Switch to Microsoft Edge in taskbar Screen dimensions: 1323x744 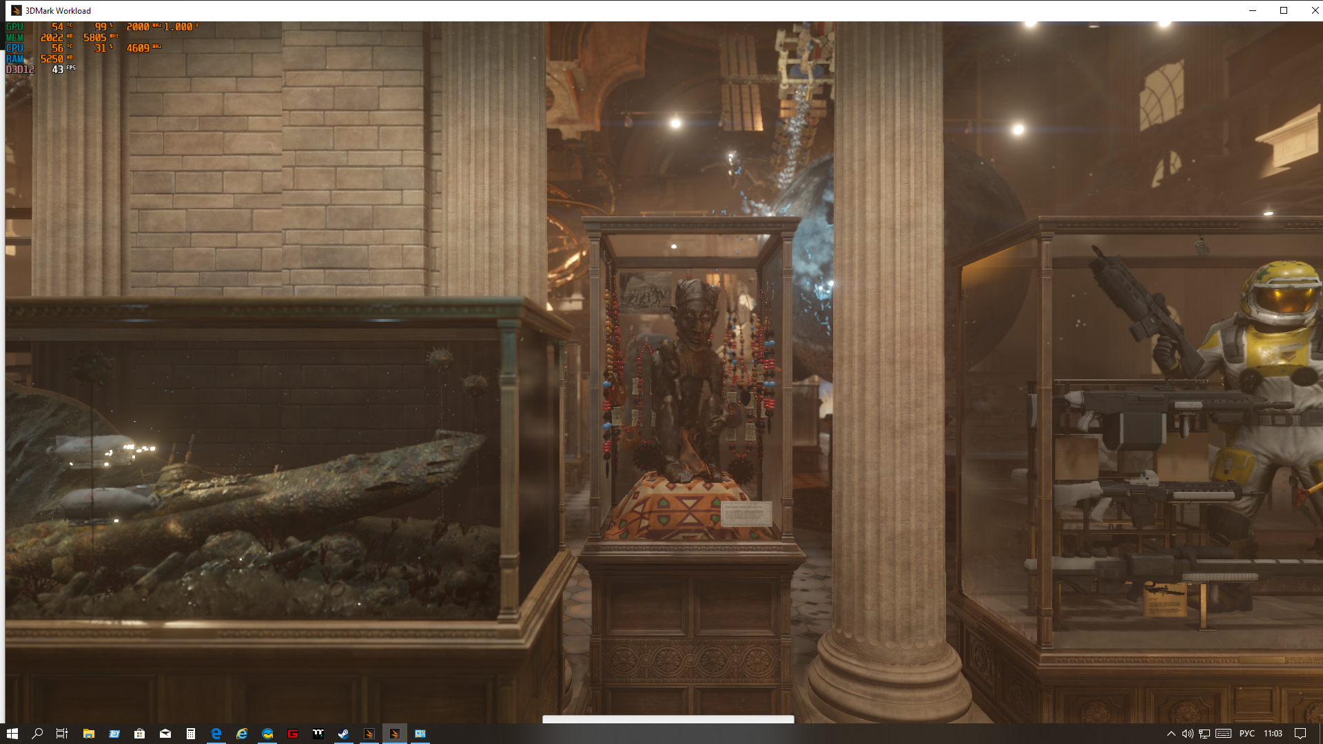tap(216, 734)
